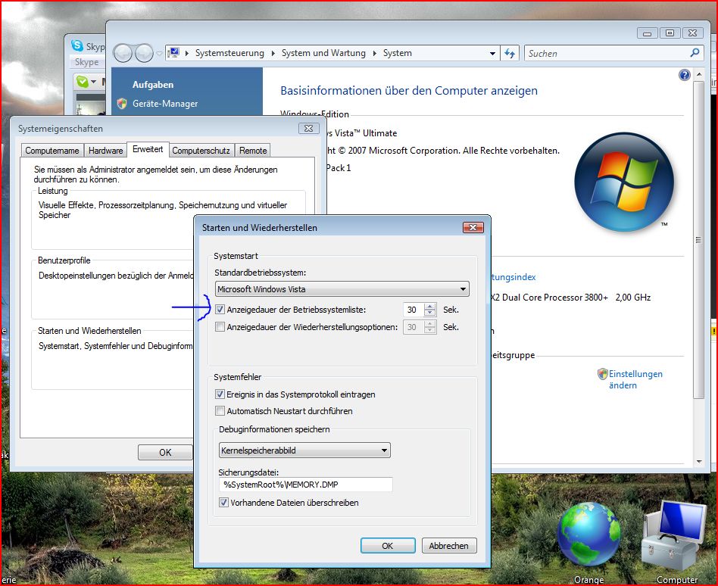Open the recent pages dropdown arrow
The height and width of the screenshot is (586, 718).
(159, 54)
